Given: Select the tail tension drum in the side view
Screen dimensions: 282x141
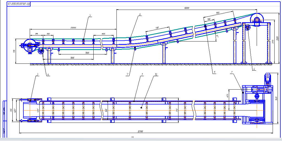Looking at the screenshot, I should 30,46.
